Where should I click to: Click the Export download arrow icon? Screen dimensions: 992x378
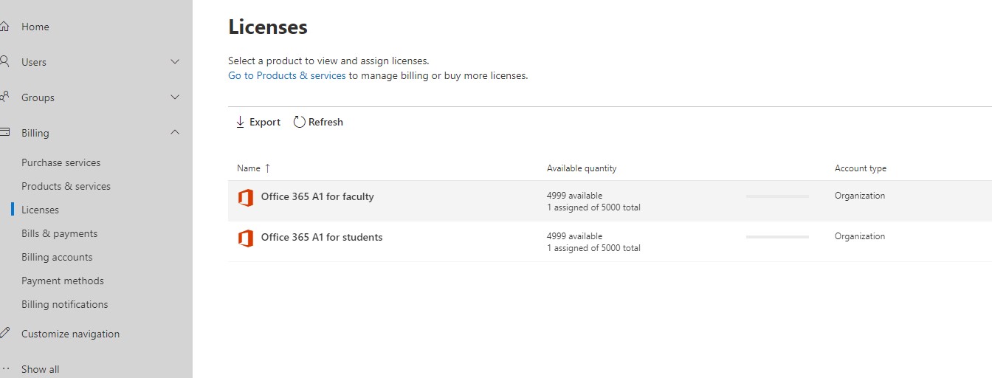240,122
